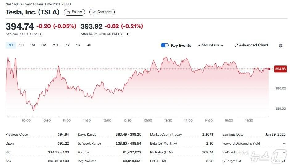Click the Advanced Chart expand-arrows icon

[236, 45]
